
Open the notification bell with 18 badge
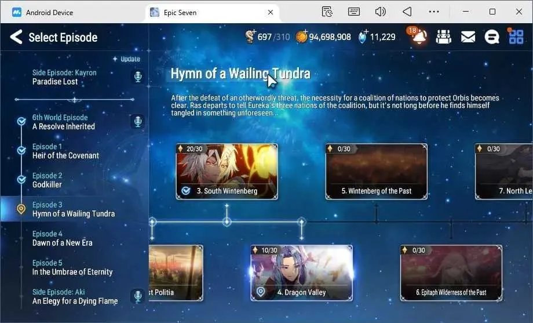point(418,36)
